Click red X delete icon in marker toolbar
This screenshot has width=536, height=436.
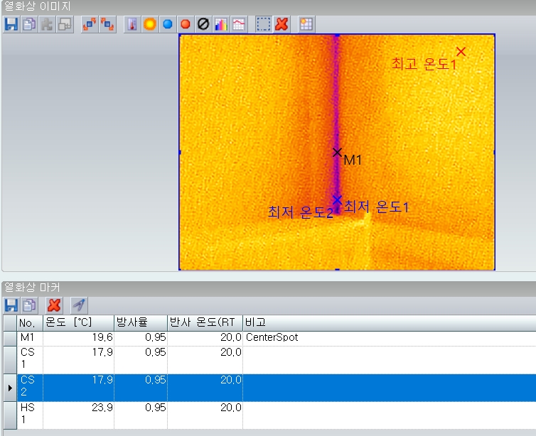click(53, 305)
